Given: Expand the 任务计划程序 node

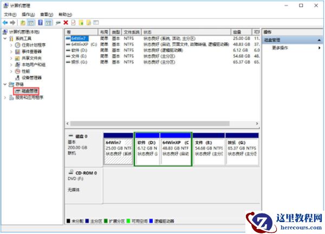Looking at the screenshot, I should [x=11, y=45].
